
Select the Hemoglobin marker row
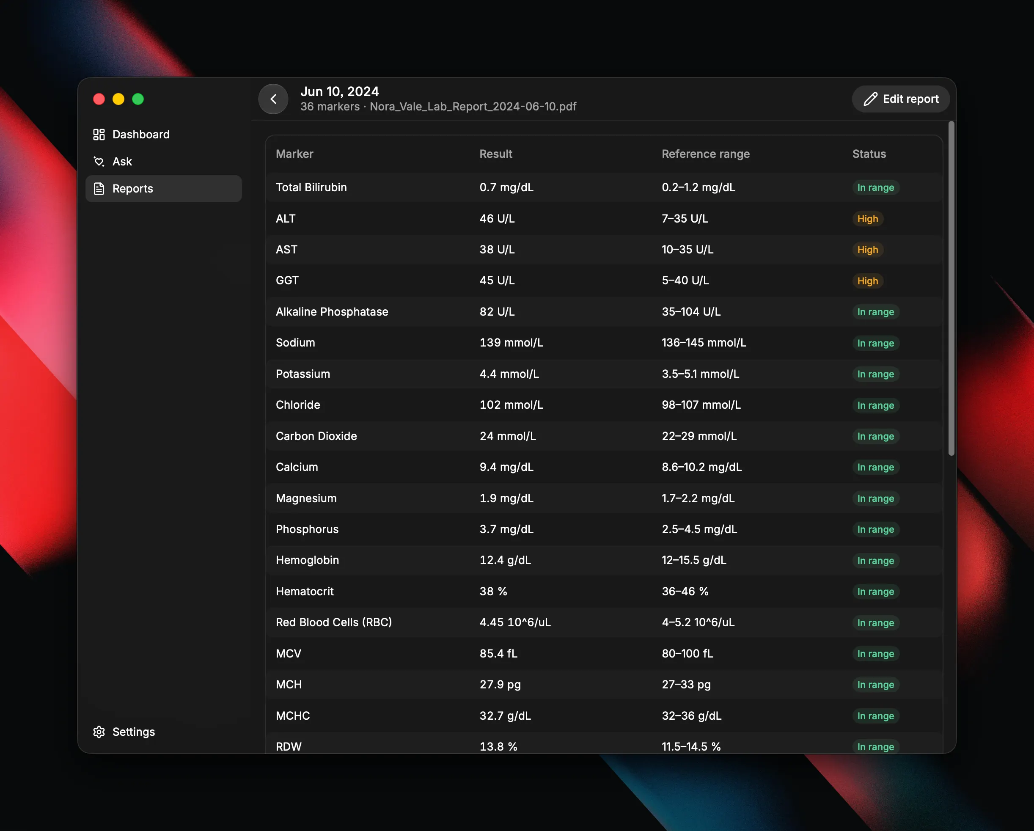(604, 560)
